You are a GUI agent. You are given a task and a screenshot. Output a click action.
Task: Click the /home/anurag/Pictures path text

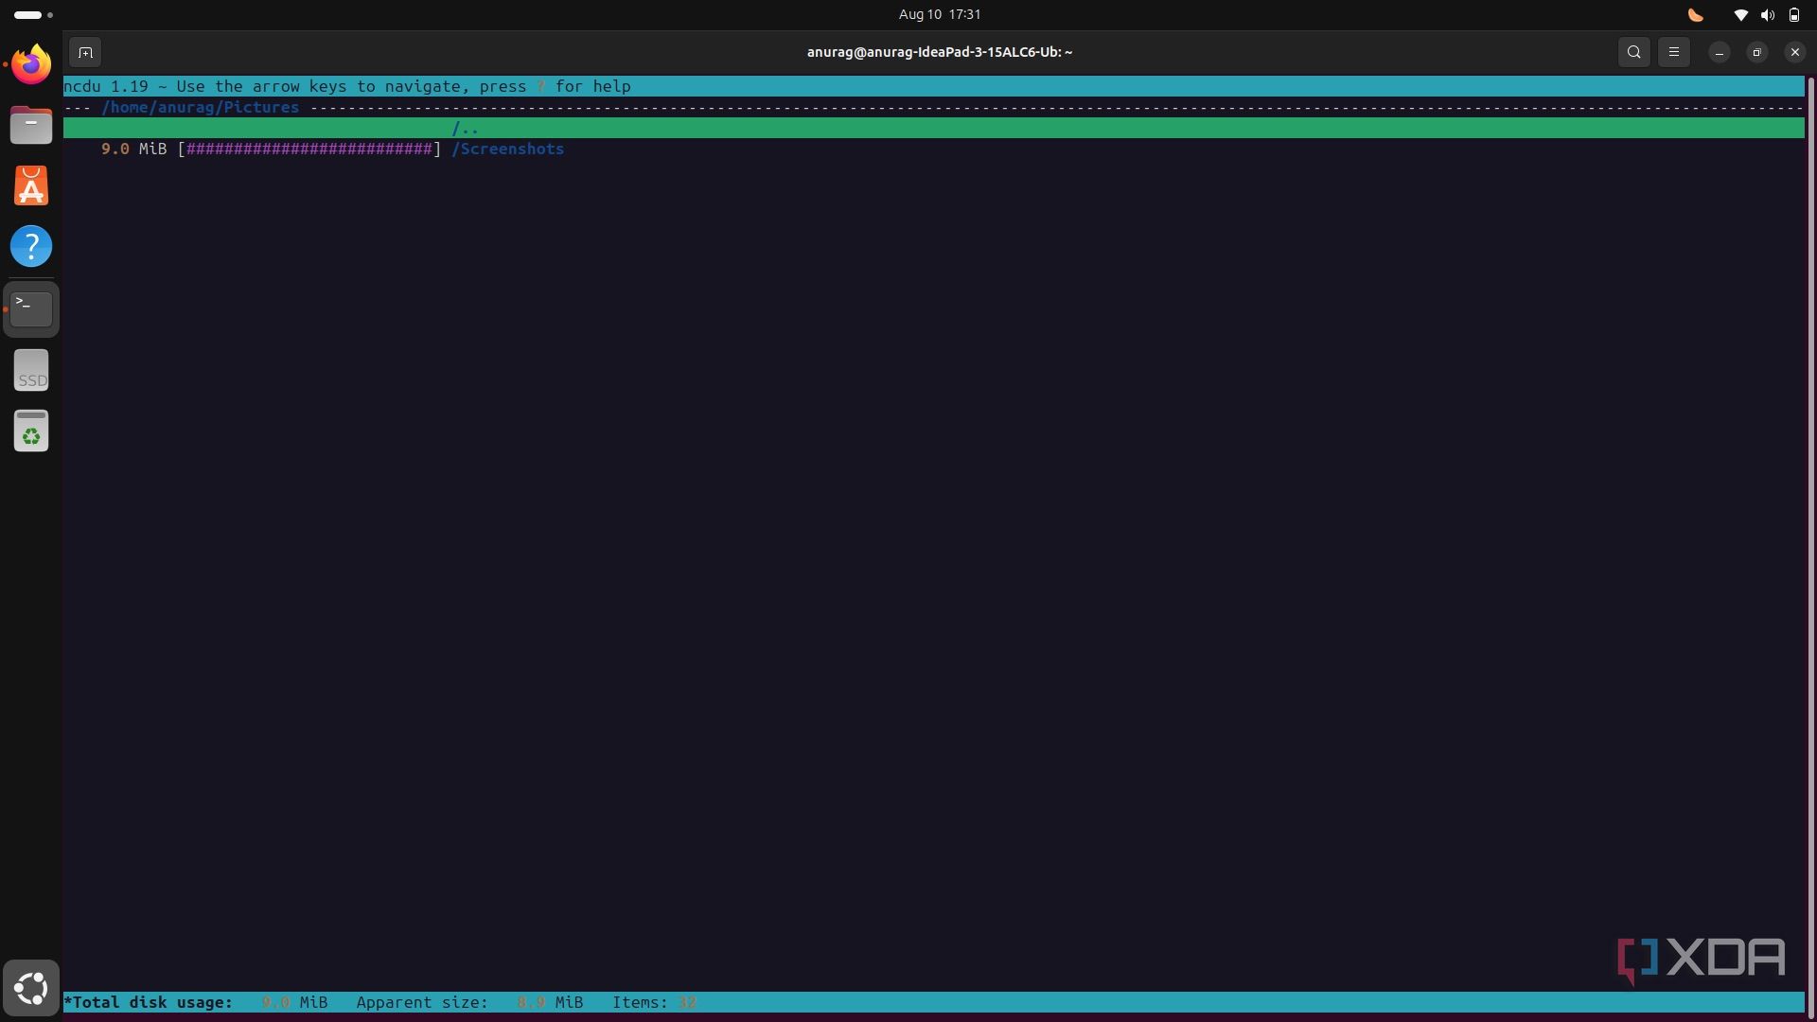(x=201, y=107)
